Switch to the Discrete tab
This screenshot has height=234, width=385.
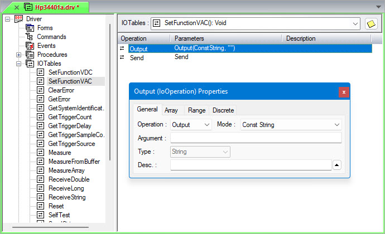click(223, 110)
